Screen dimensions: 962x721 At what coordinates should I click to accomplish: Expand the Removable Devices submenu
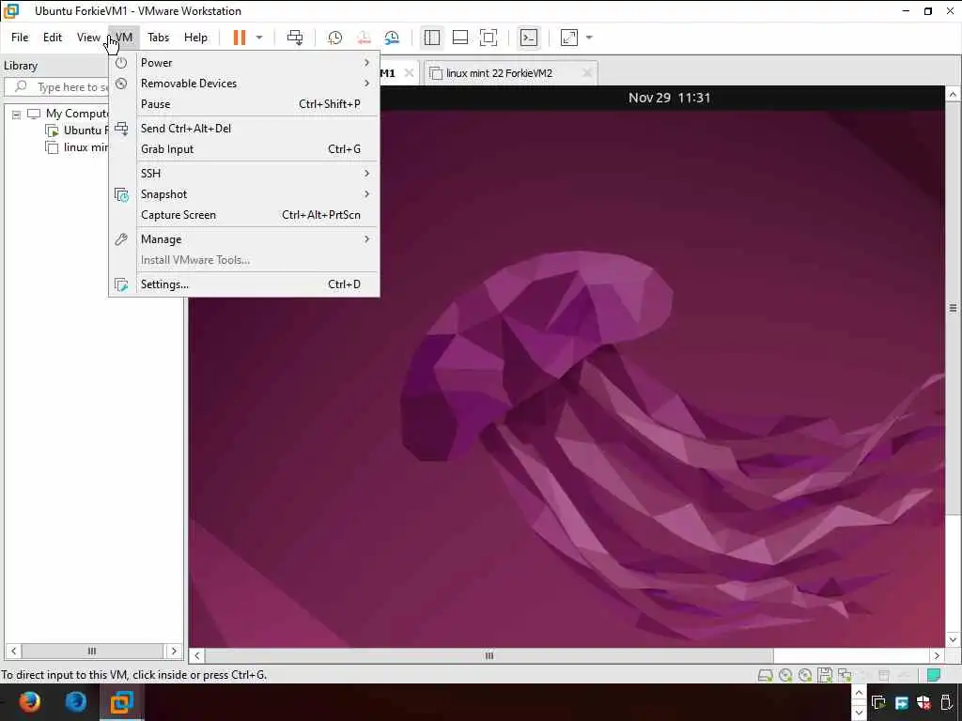(x=244, y=84)
